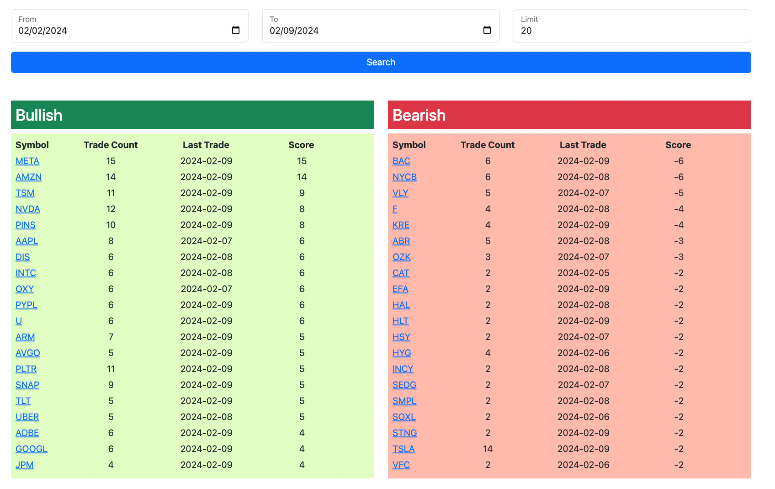
Task: Select NVDA trade count 12
Action: [111, 209]
